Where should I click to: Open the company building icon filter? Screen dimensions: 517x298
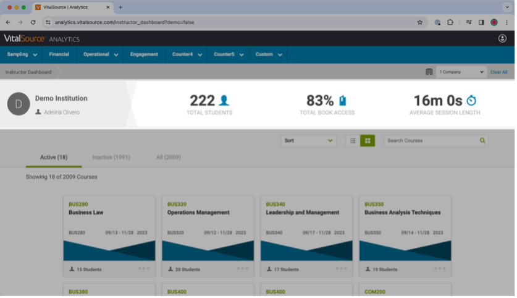429,72
